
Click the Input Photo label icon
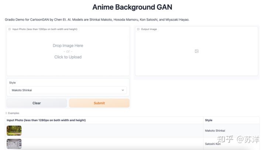pyautogui.click(x=10, y=29)
